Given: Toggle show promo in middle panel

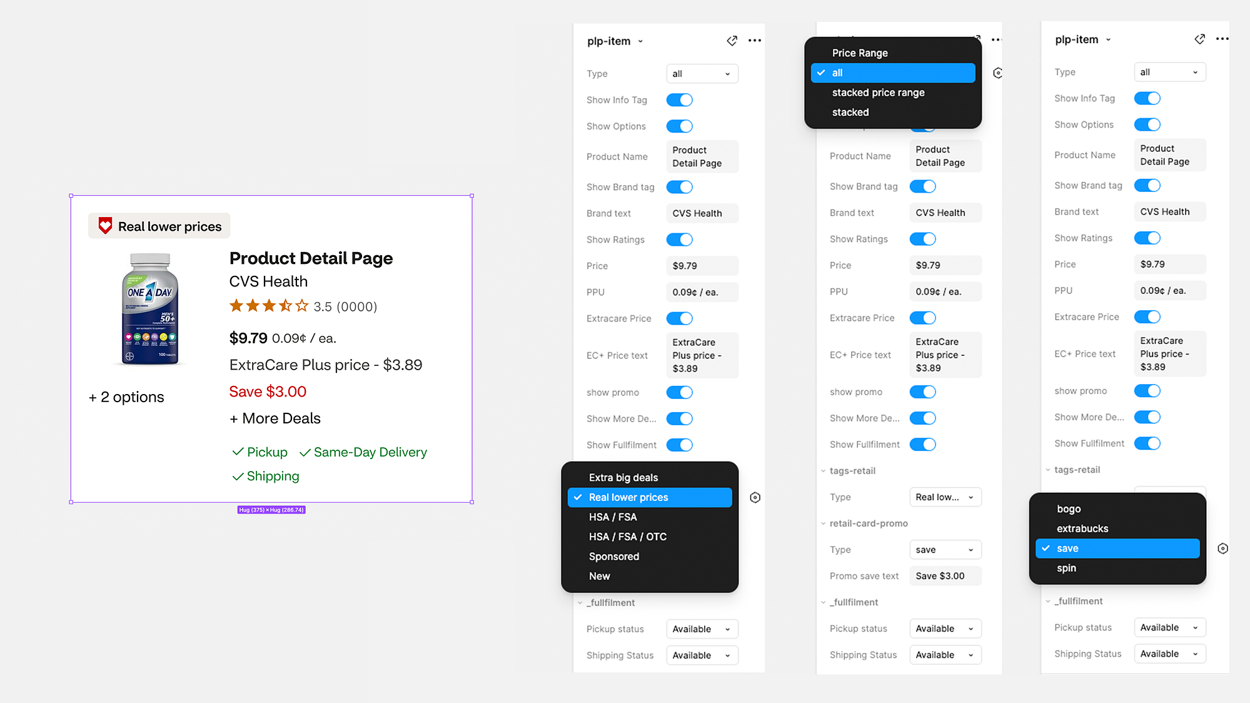Looking at the screenshot, I should point(923,392).
